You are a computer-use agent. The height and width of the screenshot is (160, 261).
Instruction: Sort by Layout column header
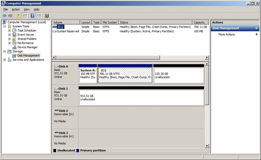[x=86, y=22]
